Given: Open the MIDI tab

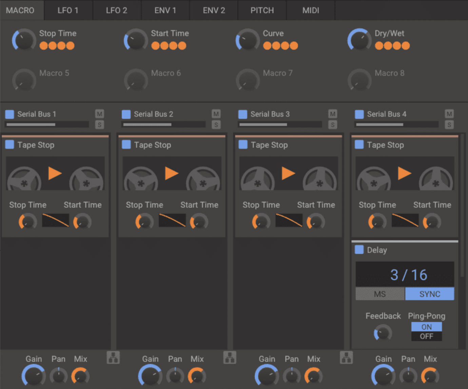Looking at the screenshot, I should [x=311, y=10].
